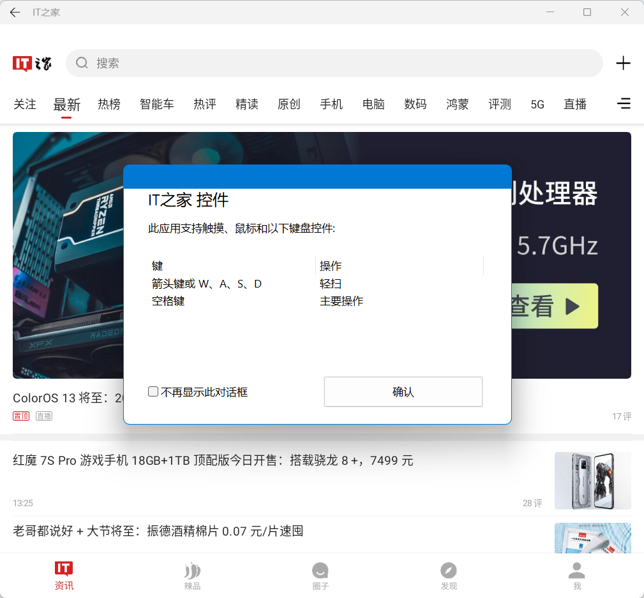Click the 键 column header
Screen dimensions: 644x598
click(232, 266)
